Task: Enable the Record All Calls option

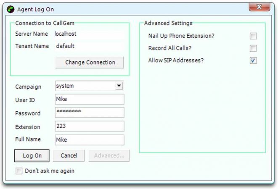Action: point(253,48)
